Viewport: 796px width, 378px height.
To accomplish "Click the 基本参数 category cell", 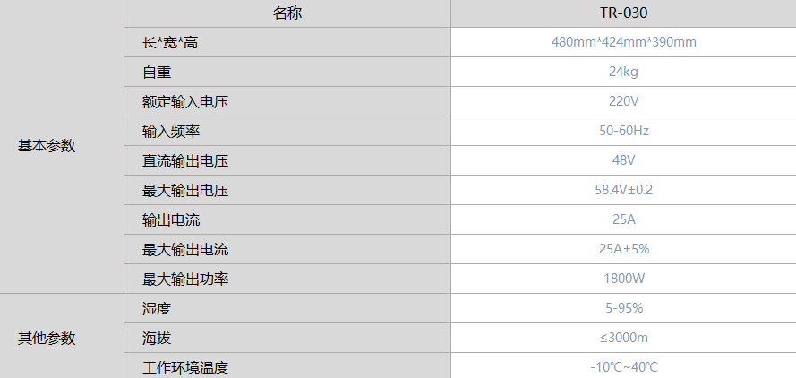I will click(x=47, y=146).
